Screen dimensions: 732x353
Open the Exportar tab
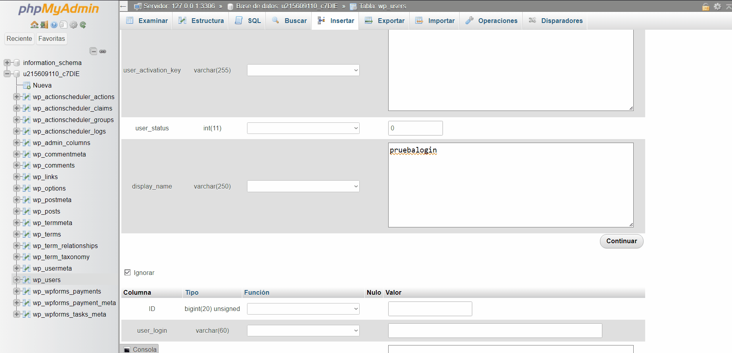coord(385,21)
